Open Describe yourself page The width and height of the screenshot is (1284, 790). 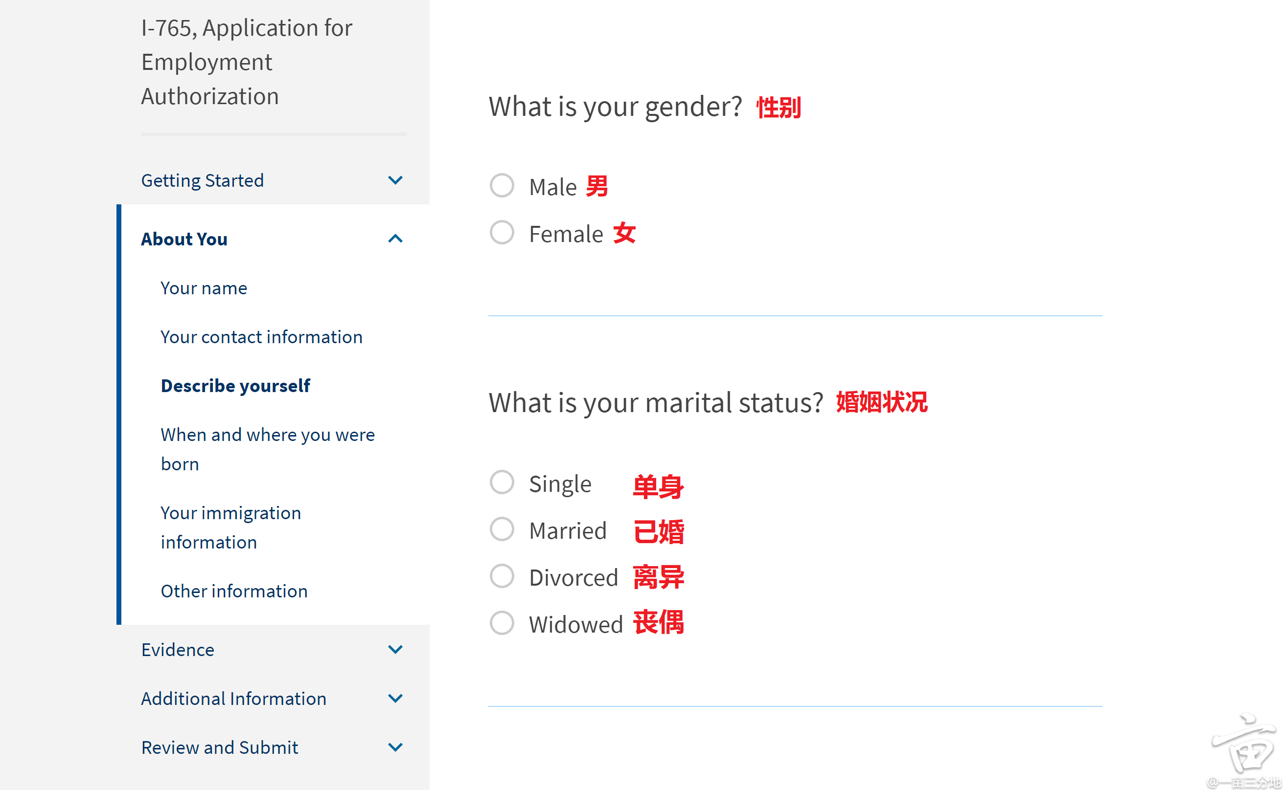click(x=235, y=386)
